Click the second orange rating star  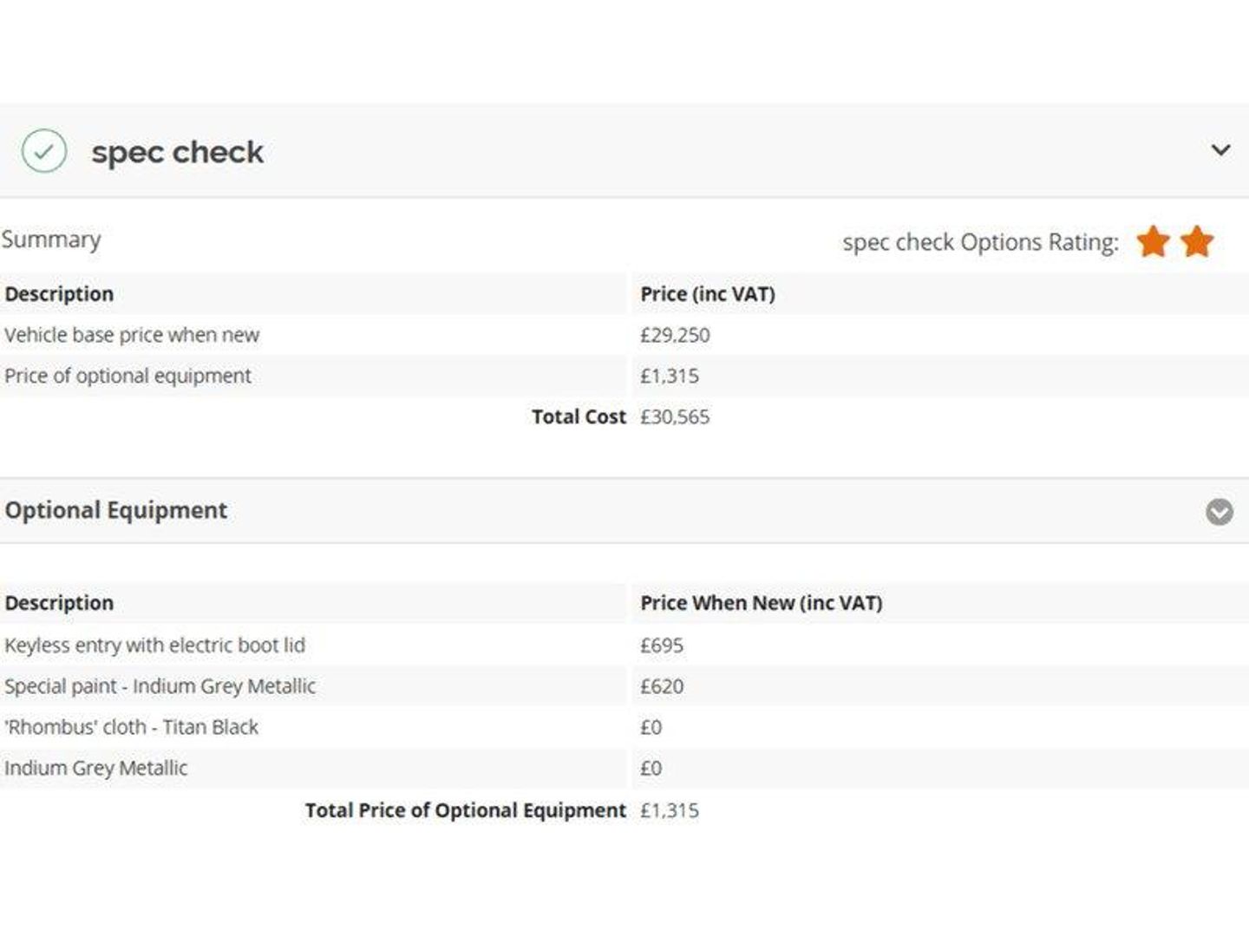(x=1197, y=241)
